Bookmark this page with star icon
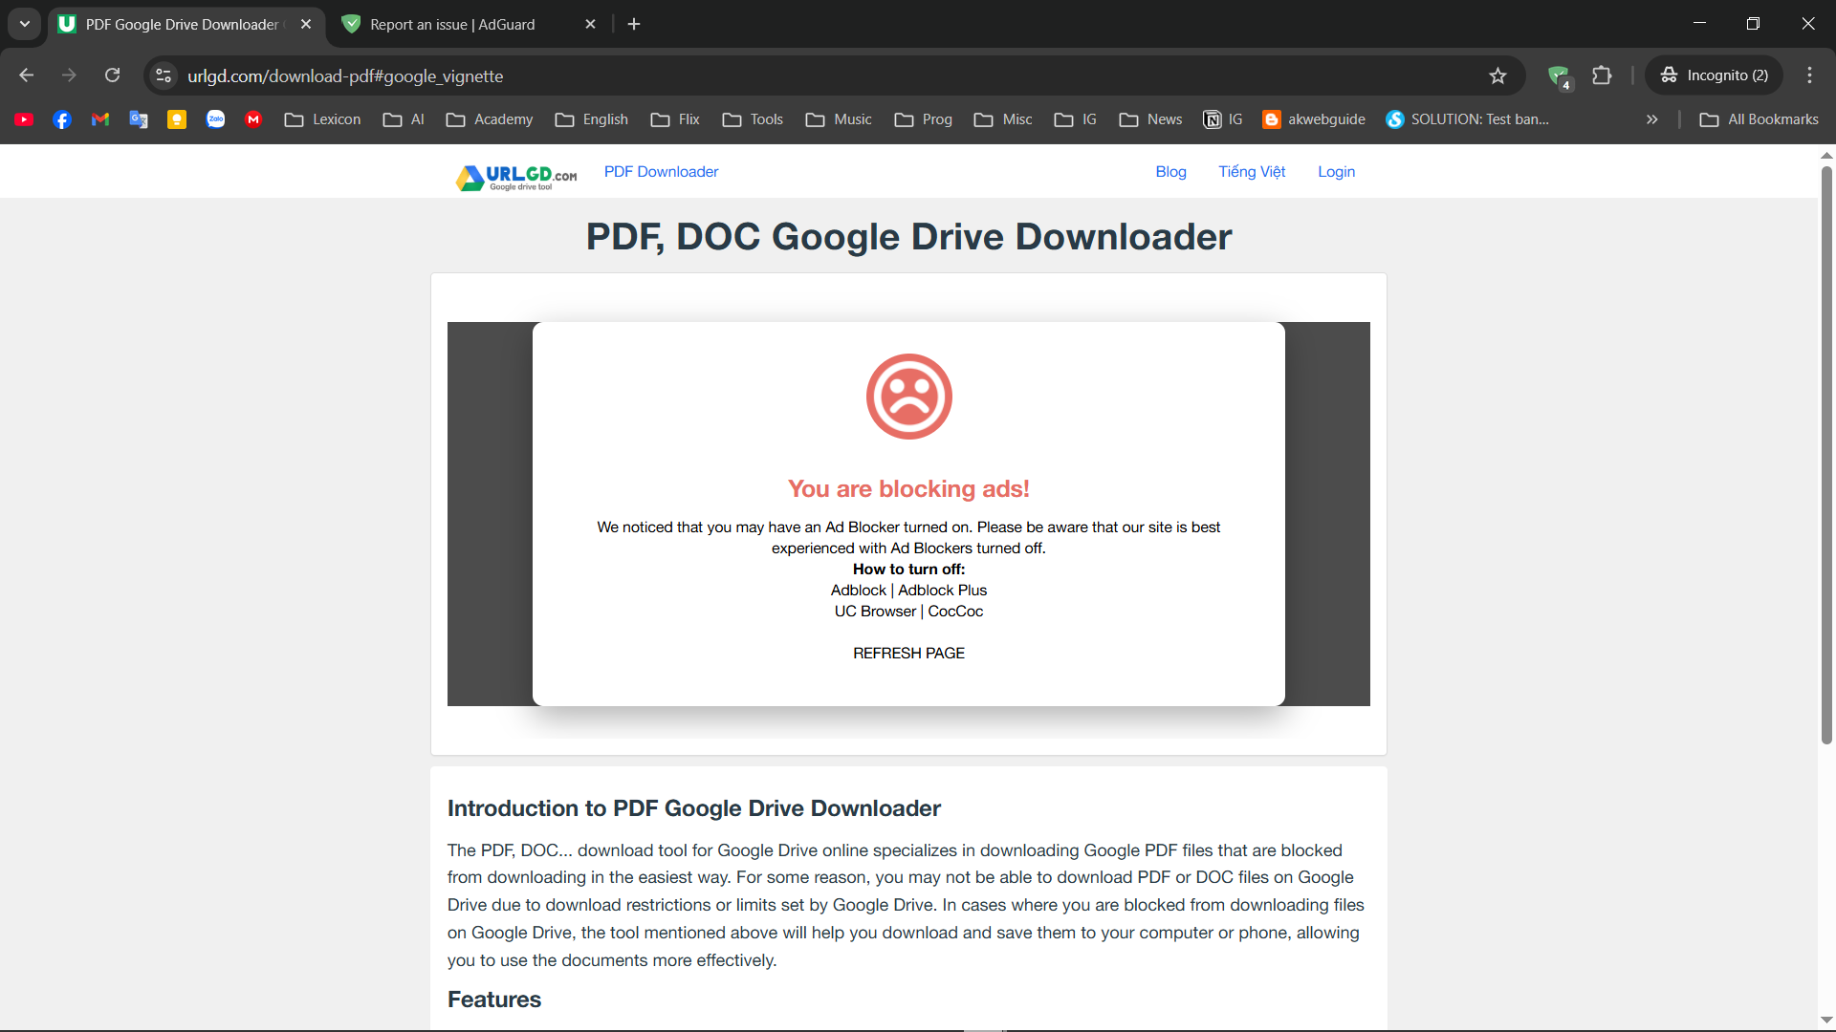 [x=1497, y=75]
